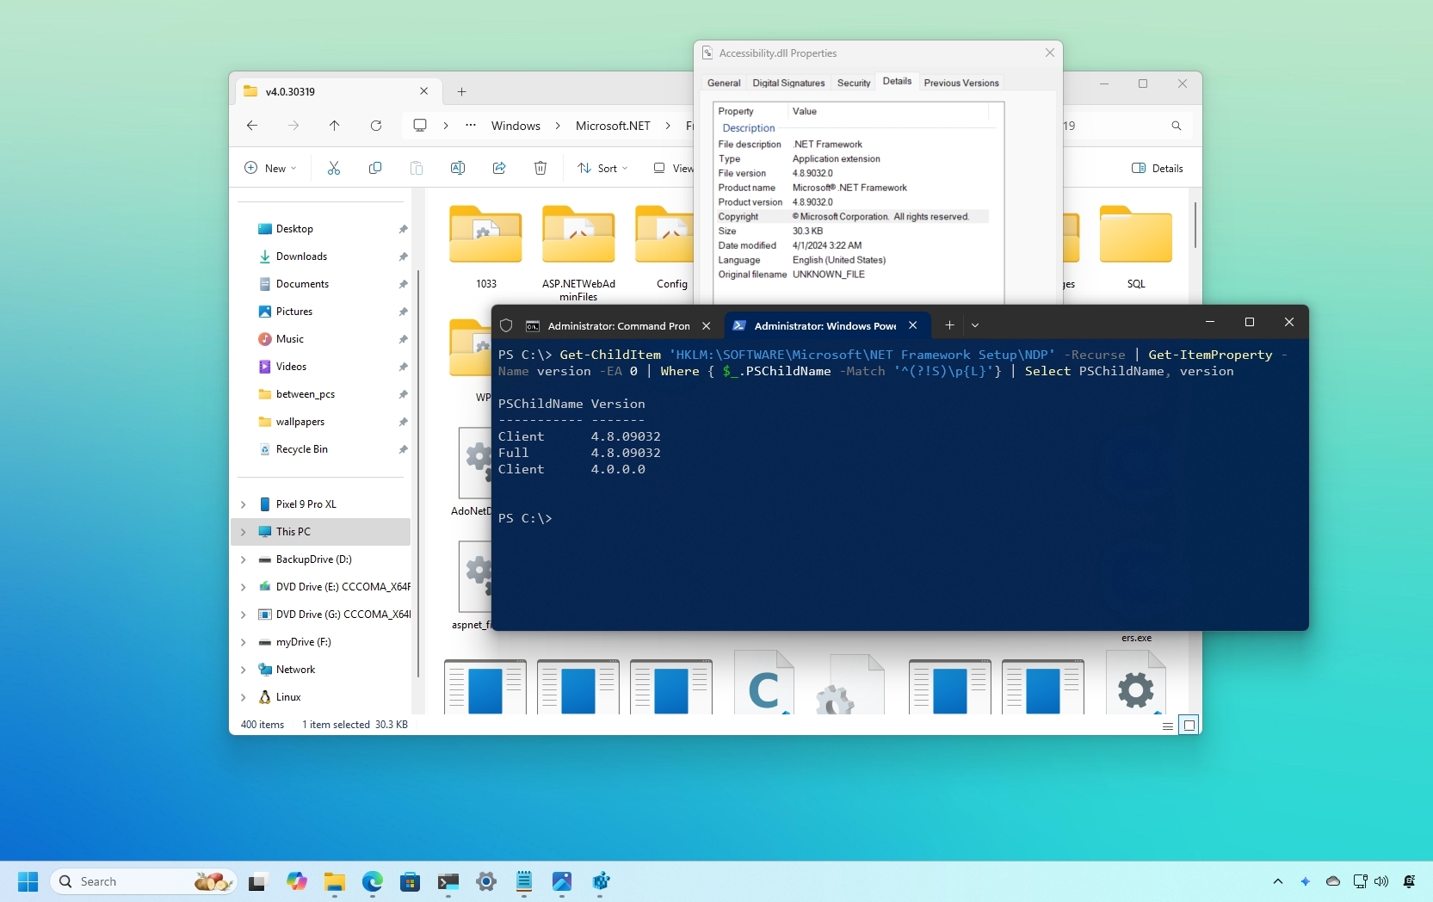Click the Copy icon in File Explorer toolbar
The height and width of the screenshot is (902, 1433).
[375, 168]
